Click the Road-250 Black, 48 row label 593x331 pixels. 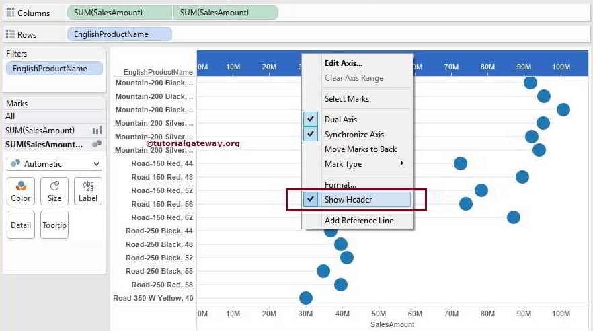pyautogui.click(x=159, y=244)
